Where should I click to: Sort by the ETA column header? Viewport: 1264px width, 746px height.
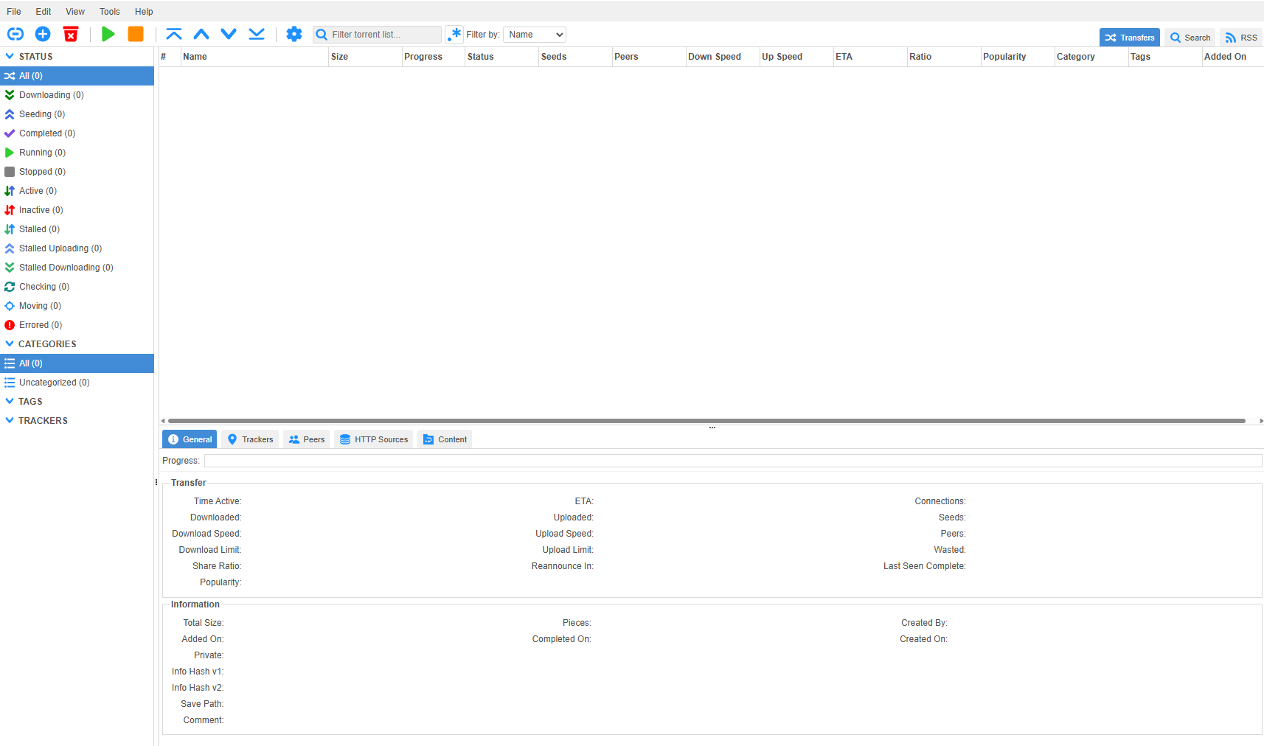(870, 57)
